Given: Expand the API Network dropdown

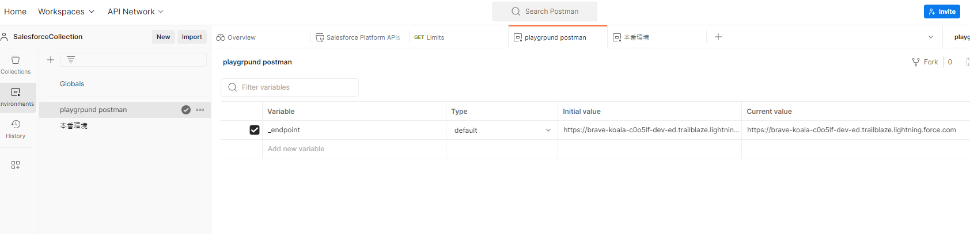Looking at the screenshot, I should [135, 11].
